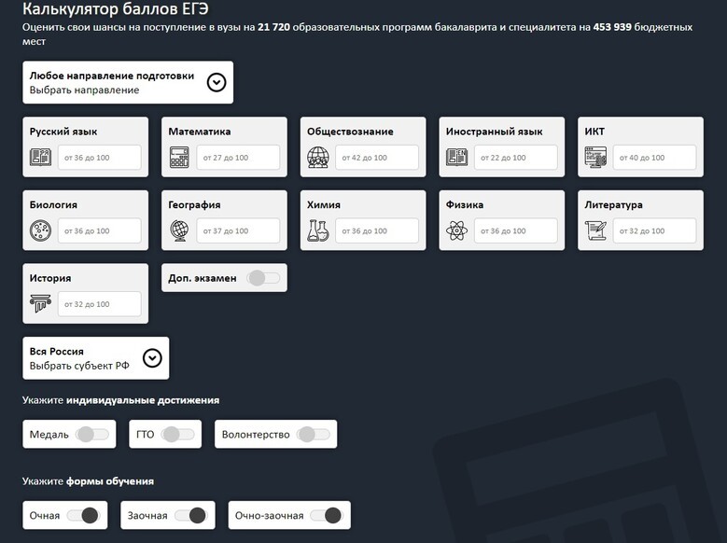
Task: Click the Обществознание card title
Action: click(350, 132)
